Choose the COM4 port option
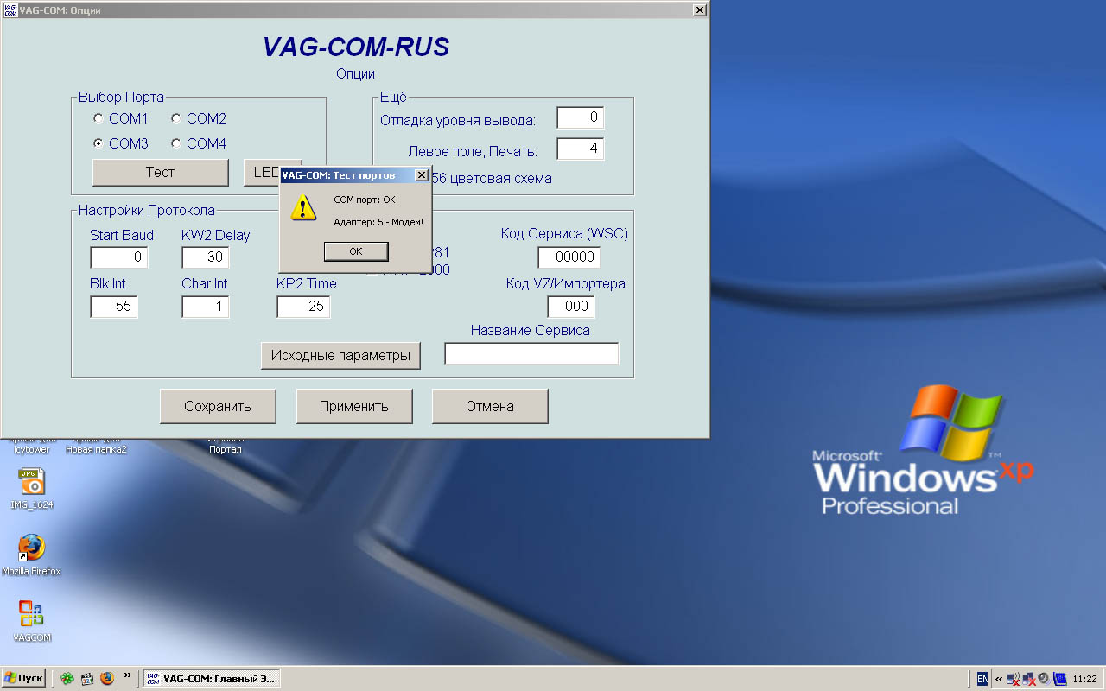Image resolution: width=1106 pixels, height=691 pixels. 176,143
